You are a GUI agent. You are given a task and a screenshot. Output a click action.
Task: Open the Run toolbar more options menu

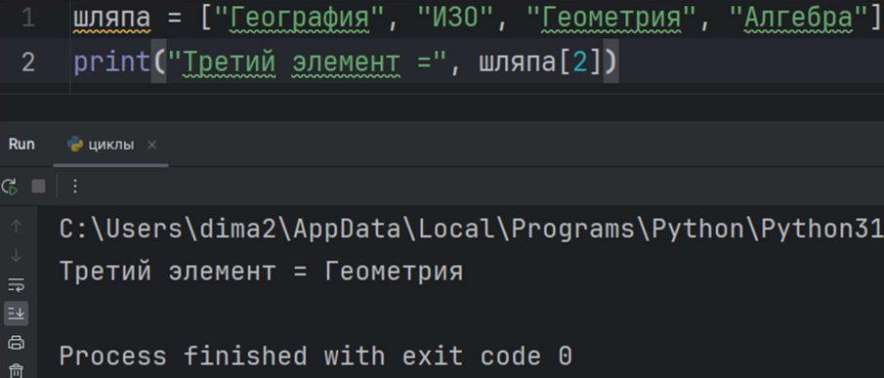(x=75, y=187)
